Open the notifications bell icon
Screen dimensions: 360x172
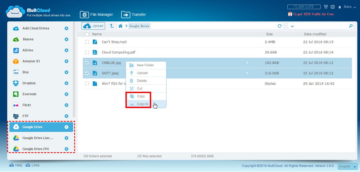pyautogui.click(x=340, y=7)
